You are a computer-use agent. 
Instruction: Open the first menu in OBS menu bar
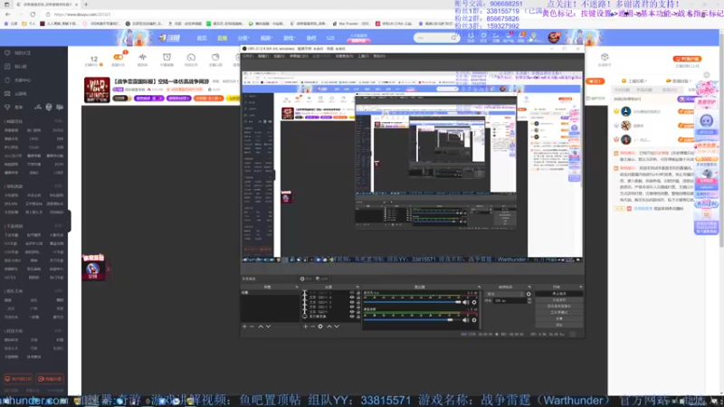click(248, 56)
